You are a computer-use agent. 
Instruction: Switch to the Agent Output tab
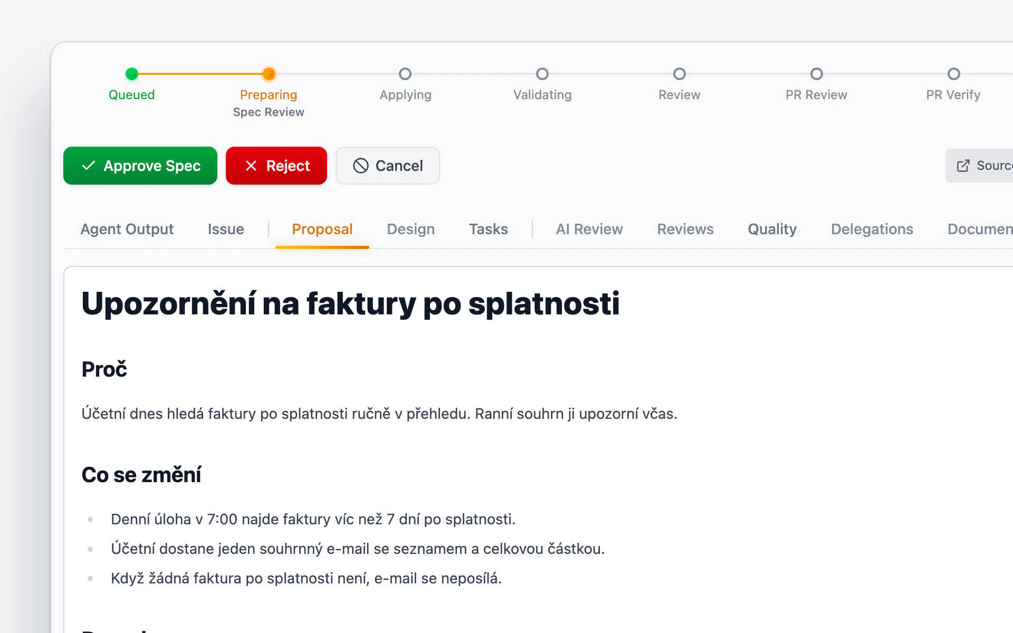[127, 229]
